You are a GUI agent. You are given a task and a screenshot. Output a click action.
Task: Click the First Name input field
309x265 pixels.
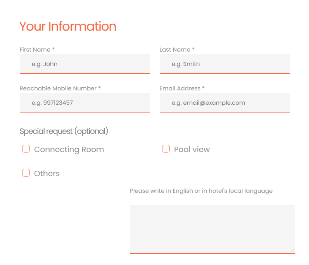point(85,64)
